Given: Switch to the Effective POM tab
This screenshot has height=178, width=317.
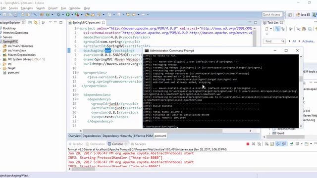Looking at the screenshot, I should coord(143,136).
